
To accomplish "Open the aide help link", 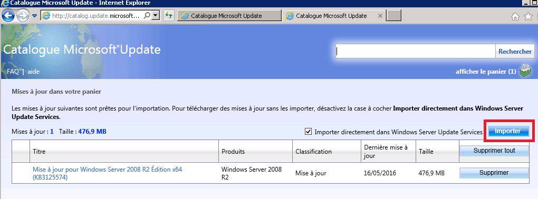I will (x=34, y=72).
